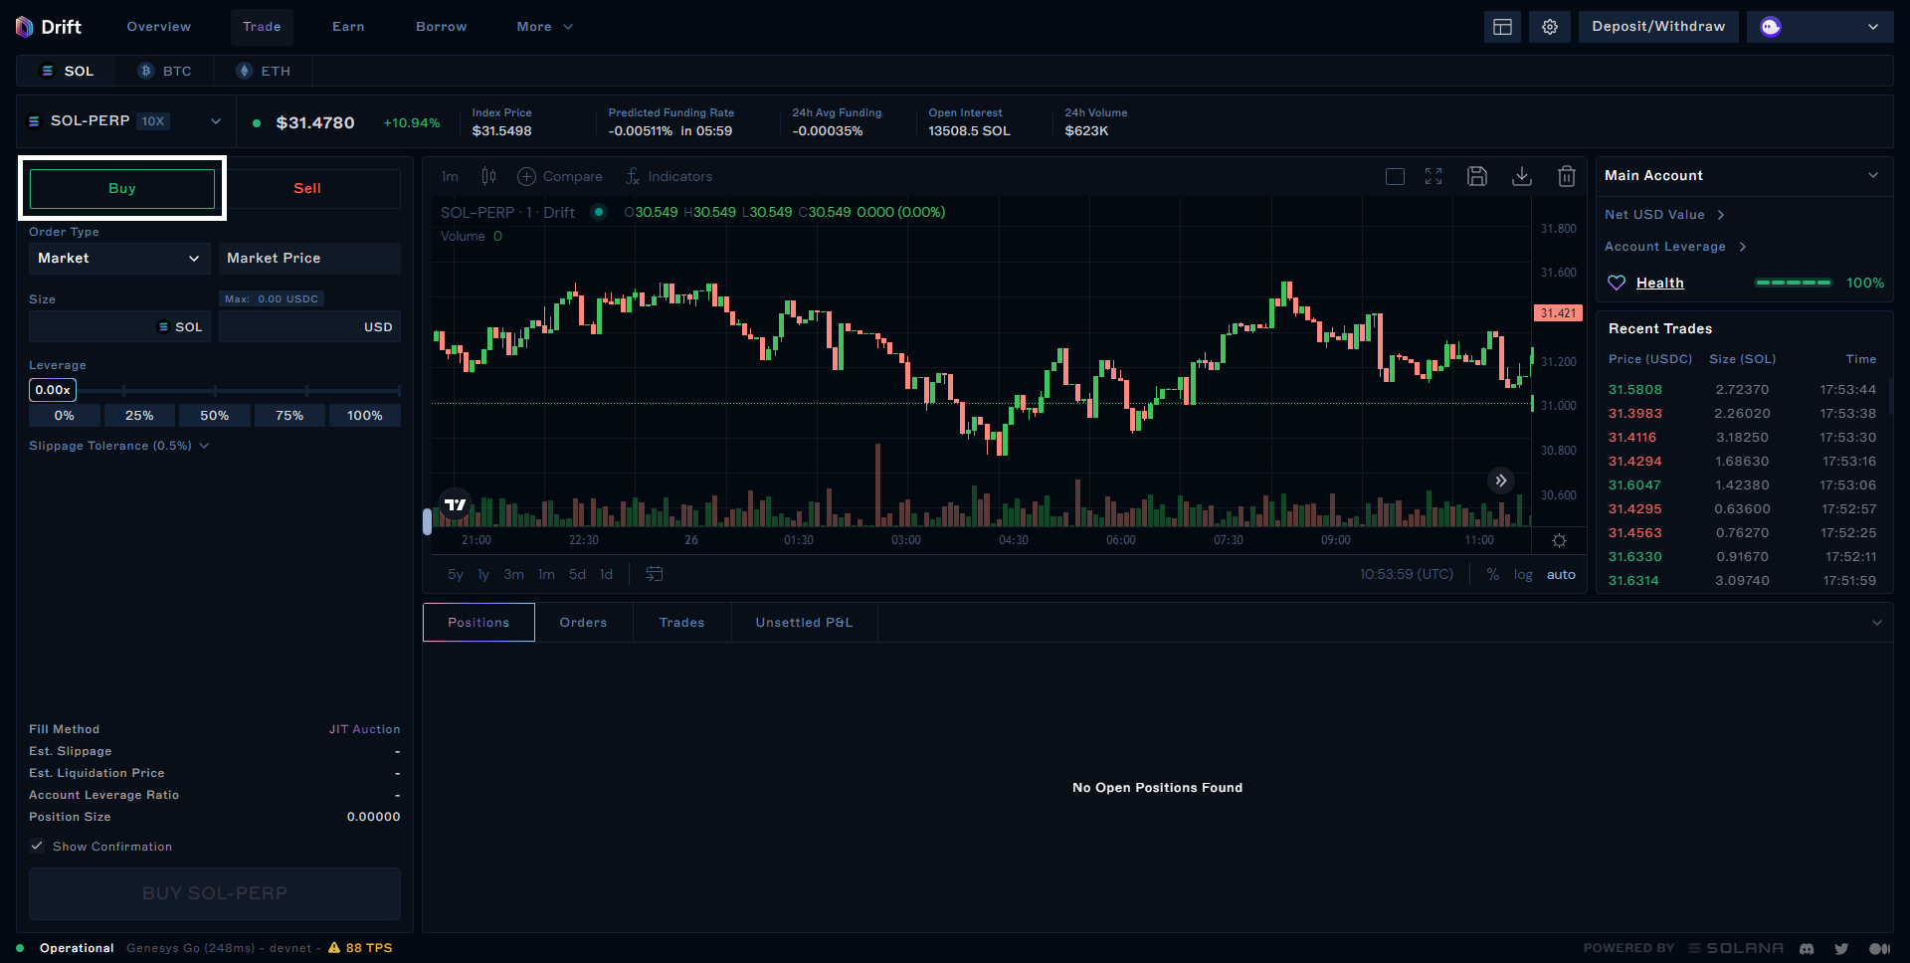
Task: Delete chart drawings with trash icon
Action: coord(1567,176)
